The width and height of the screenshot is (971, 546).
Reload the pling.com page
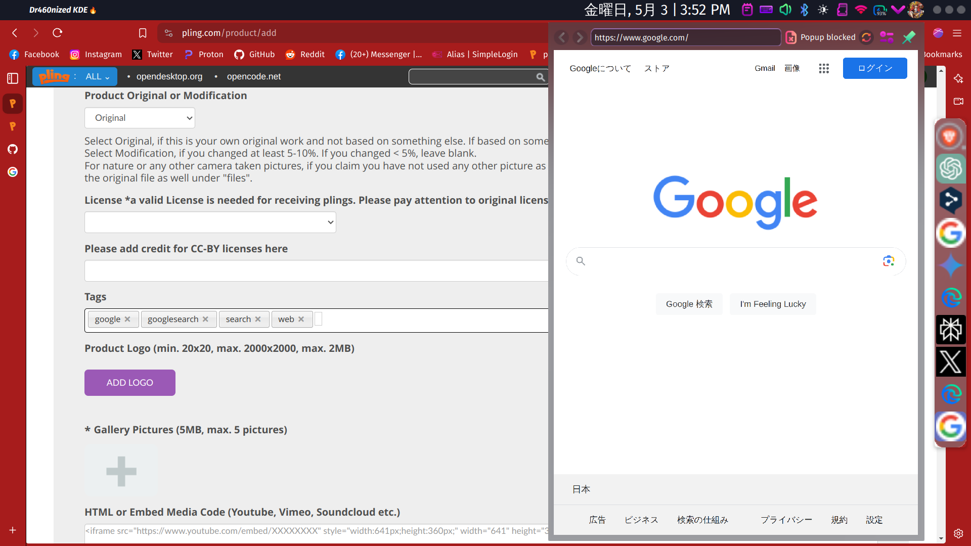[x=57, y=33]
